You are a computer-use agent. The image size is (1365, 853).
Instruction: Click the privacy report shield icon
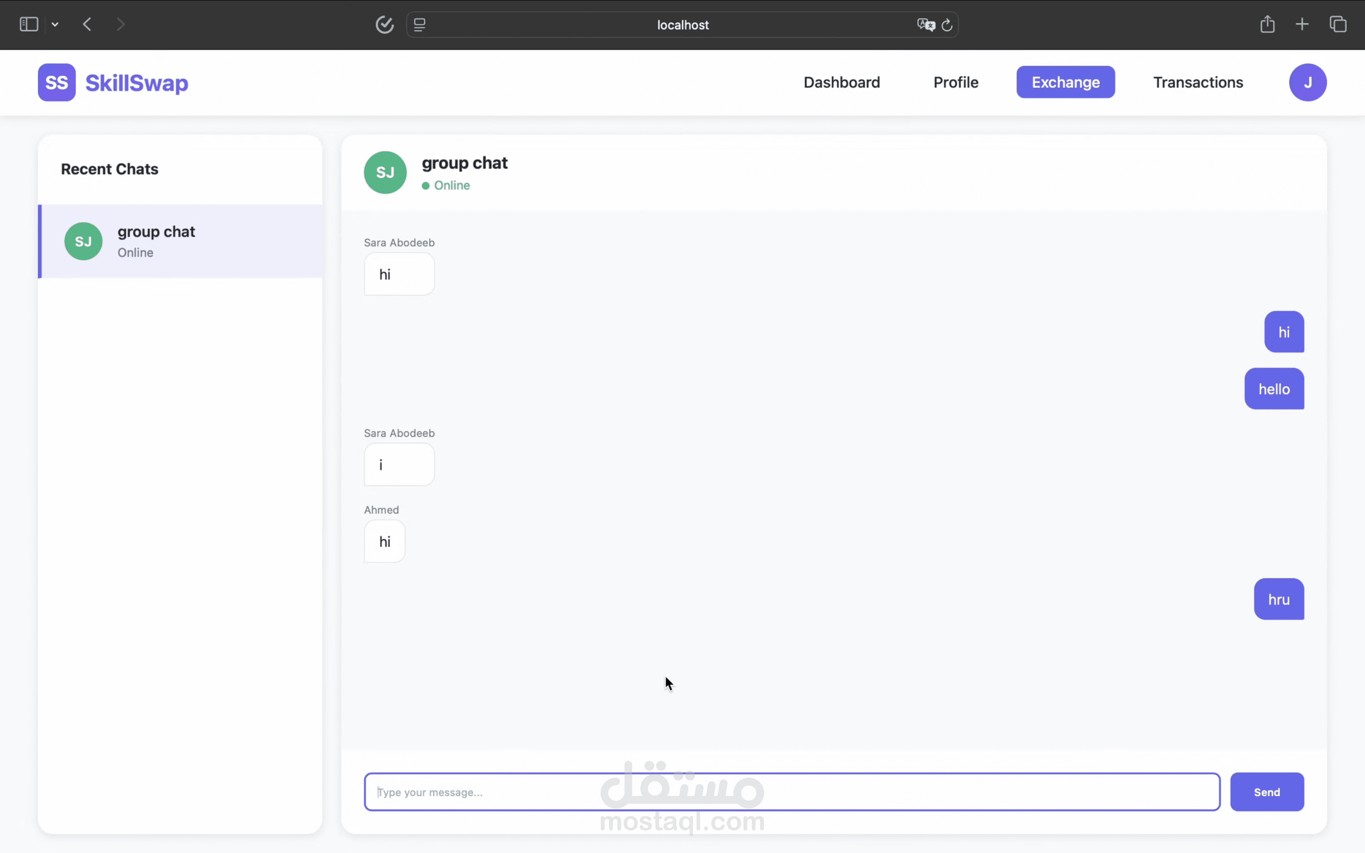coord(384,25)
